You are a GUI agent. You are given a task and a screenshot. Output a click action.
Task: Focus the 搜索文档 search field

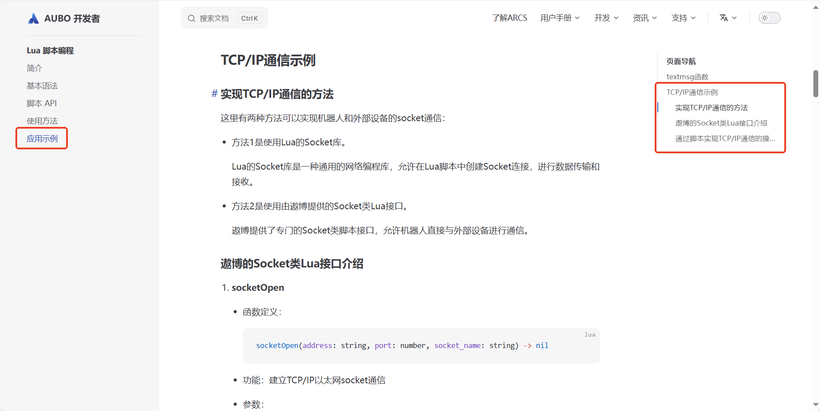point(224,18)
